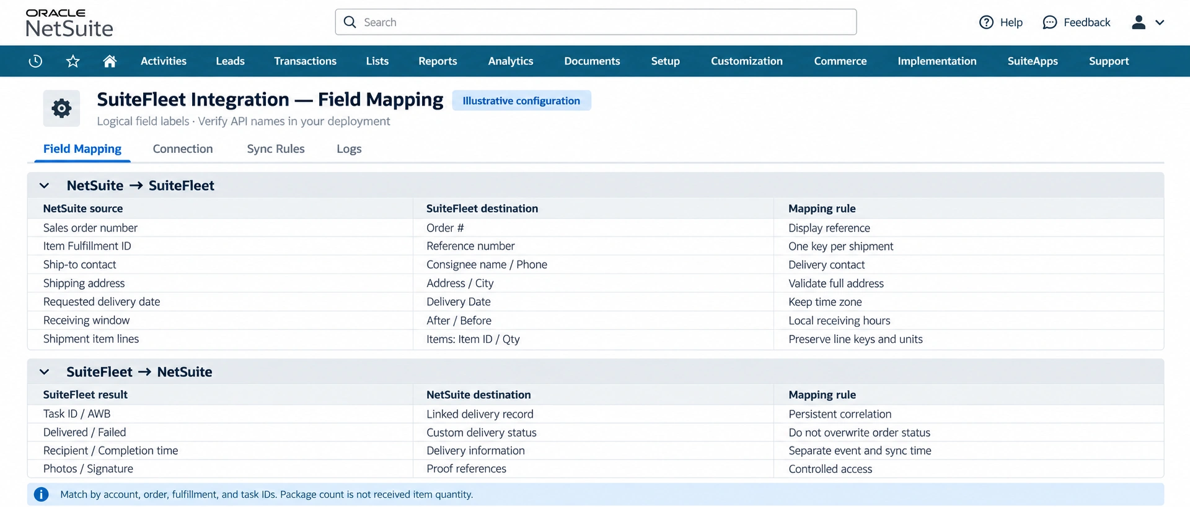Open the Commerce menu
This screenshot has width=1190, height=507.
click(x=840, y=61)
